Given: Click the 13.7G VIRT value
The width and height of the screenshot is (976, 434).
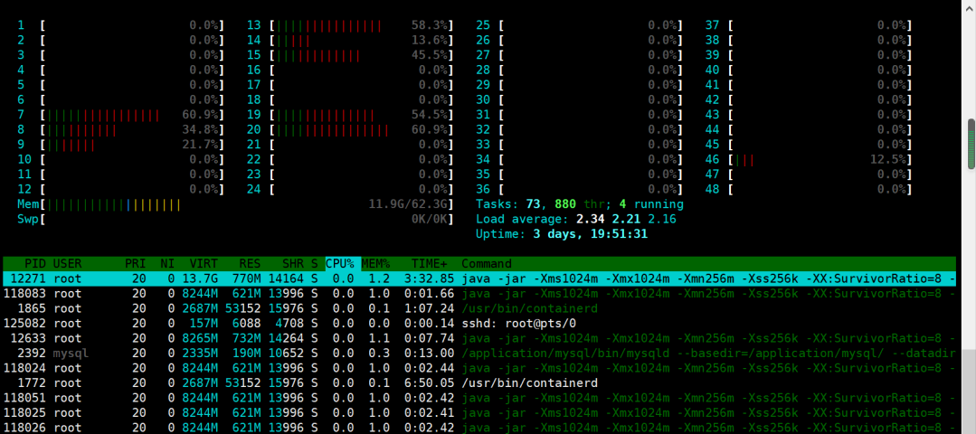Looking at the screenshot, I should click(x=201, y=278).
